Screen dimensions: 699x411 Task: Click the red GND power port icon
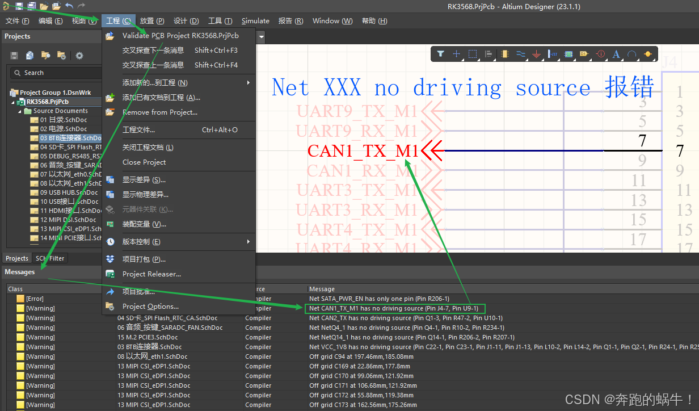point(537,54)
